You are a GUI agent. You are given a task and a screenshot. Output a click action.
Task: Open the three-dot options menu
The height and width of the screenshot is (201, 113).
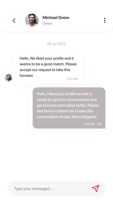tap(105, 21)
